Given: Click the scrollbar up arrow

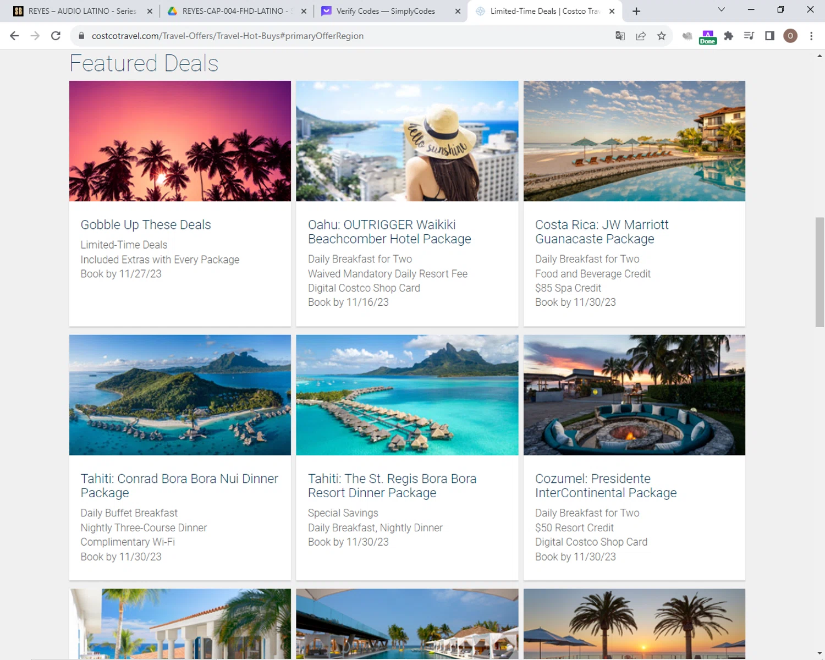Looking at the screenshot, I should 820,56.
